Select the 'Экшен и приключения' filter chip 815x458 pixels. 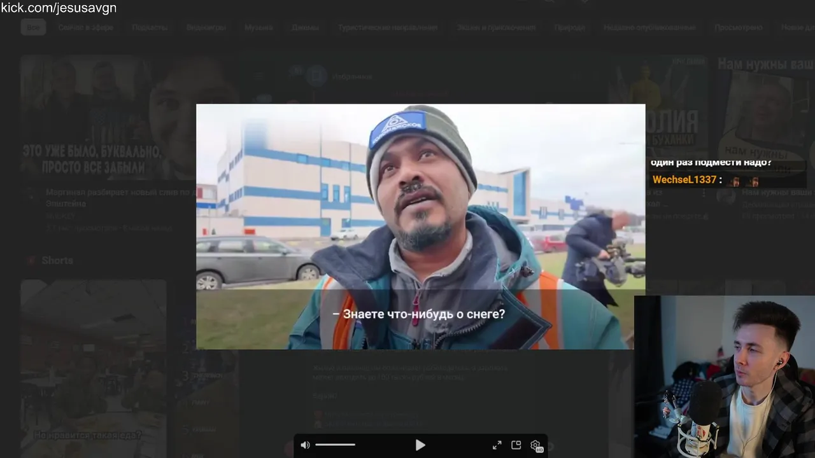pos(496,27)
